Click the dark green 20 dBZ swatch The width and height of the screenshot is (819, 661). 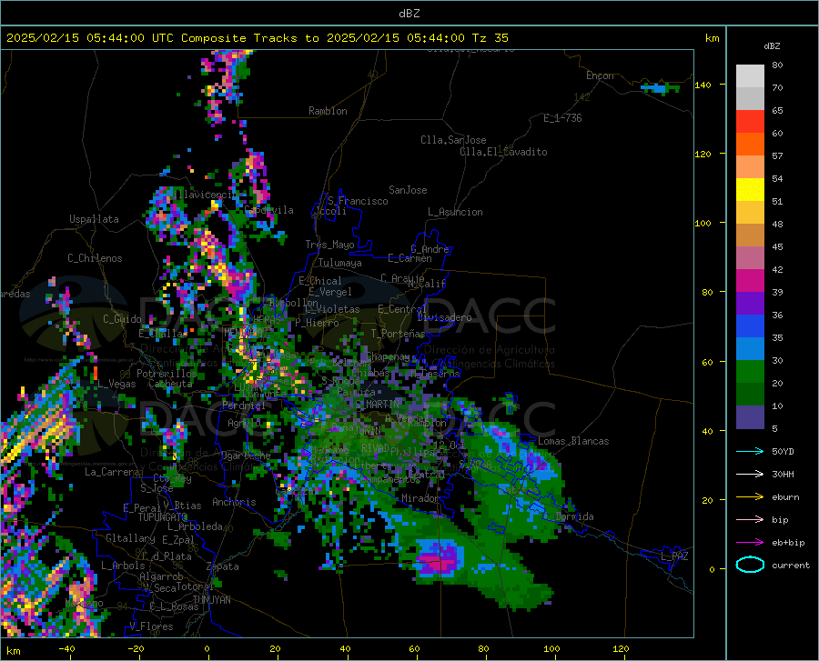(750, 395)
